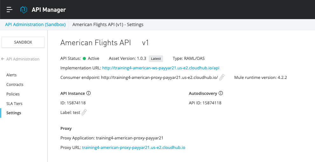Click Type: RAML/OAS text
Screen dimensions: 315x162
click(188, 59)
